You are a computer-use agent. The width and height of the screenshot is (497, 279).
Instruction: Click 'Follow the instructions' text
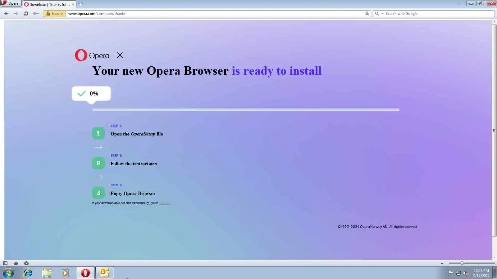tap(134, 164)
